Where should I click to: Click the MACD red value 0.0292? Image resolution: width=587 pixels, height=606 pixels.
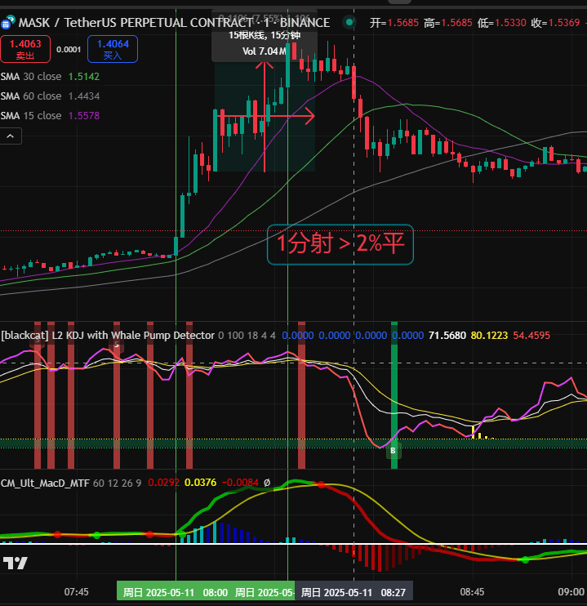[164, 483]
